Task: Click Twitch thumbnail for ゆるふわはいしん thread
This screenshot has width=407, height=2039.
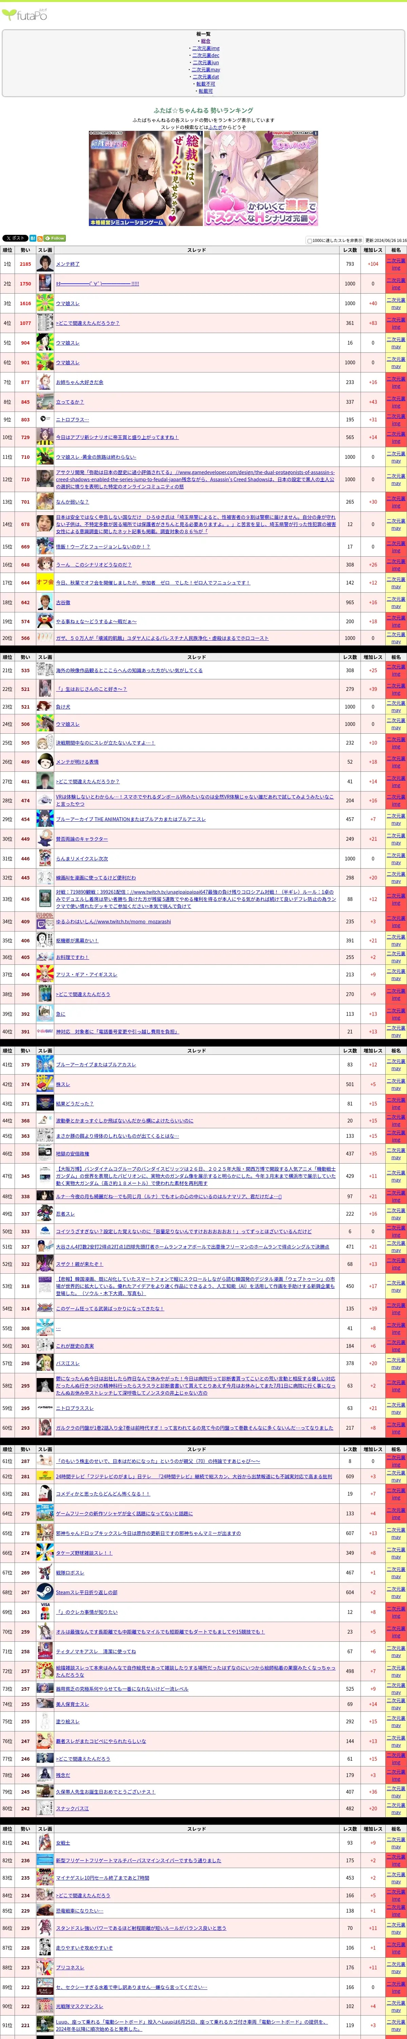Action: click(45, 921)
